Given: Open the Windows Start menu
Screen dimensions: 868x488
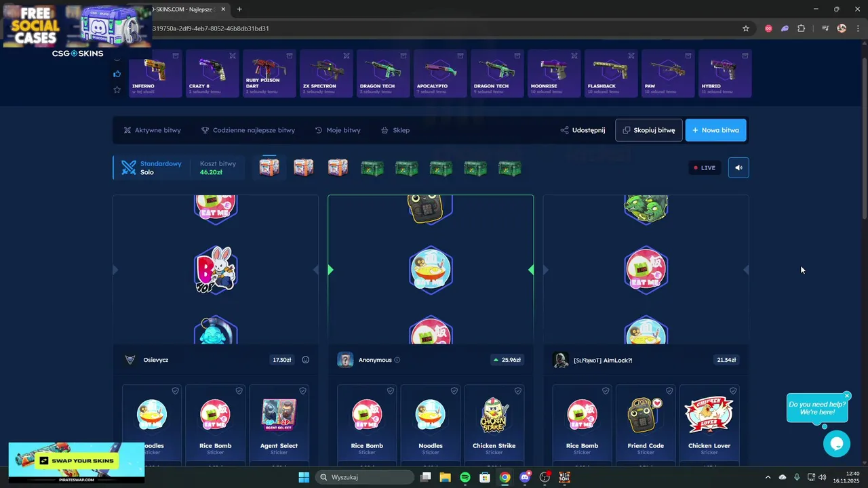Looking at the screenshot, I should [x=304, y=477].
